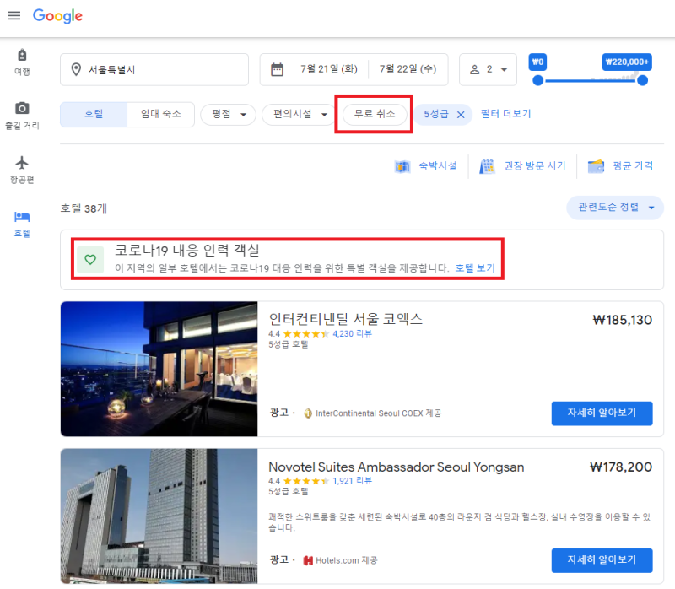Click the location pin icon in search box

(76, 69)
